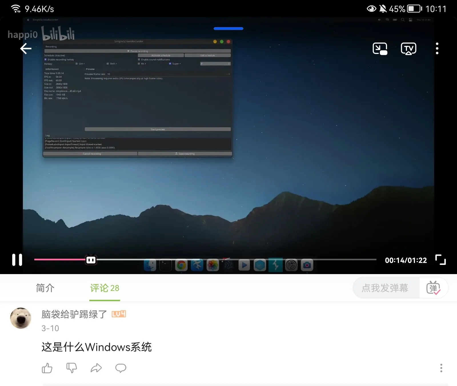Tap the LV4 level badge
The width and height of the screenshot is (457, 386).
click(119, 314)
